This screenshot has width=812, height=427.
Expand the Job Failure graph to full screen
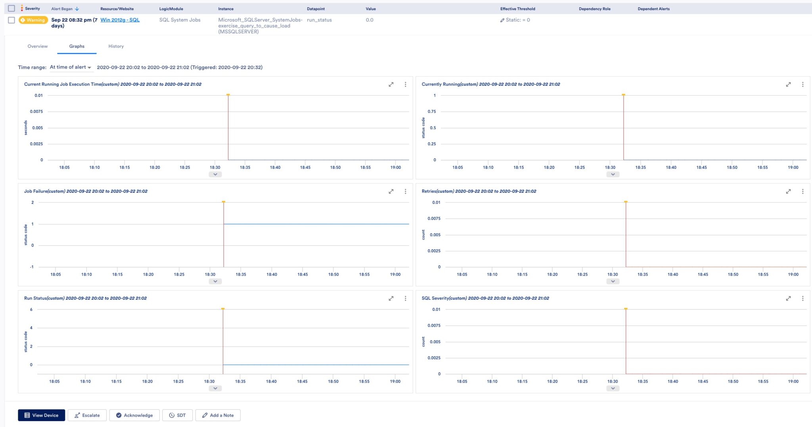pos(391,191)
